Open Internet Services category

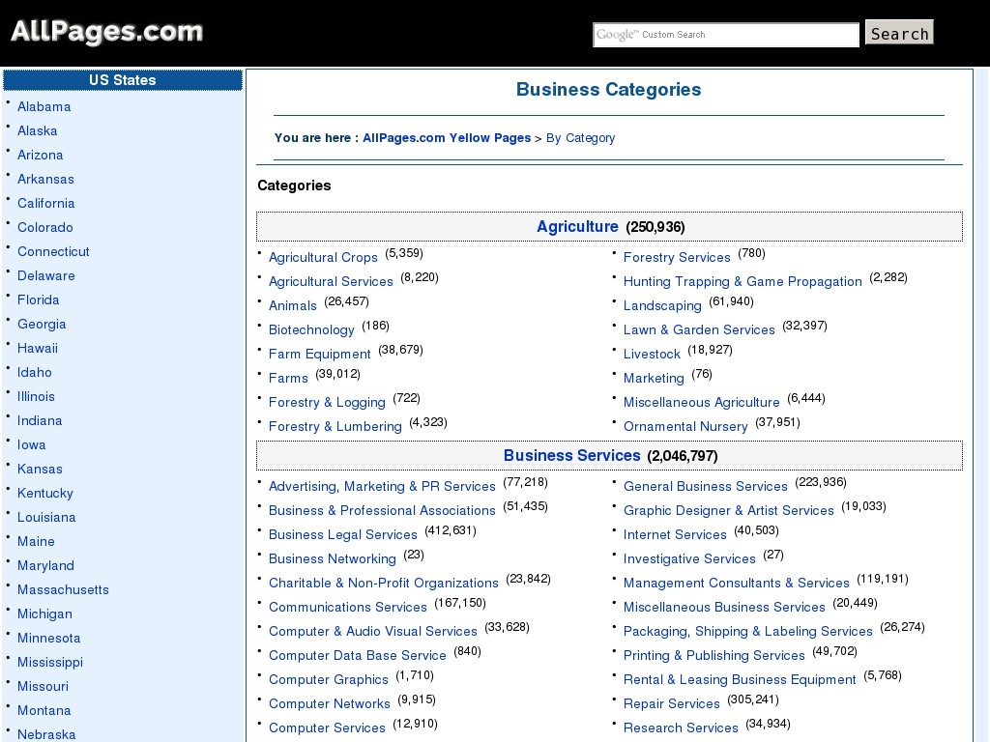pos(675,535)
